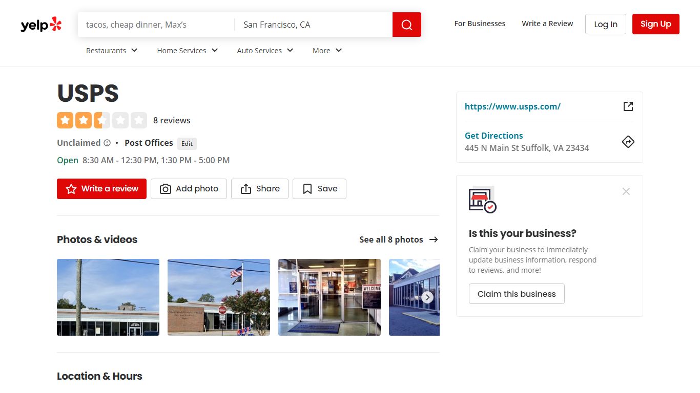Expand the Home Services dropdown

(x=188, y=51)
